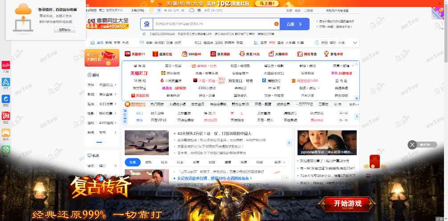Select the 财经 news tab
448x221 pixels.
click(x=212, y=162)
